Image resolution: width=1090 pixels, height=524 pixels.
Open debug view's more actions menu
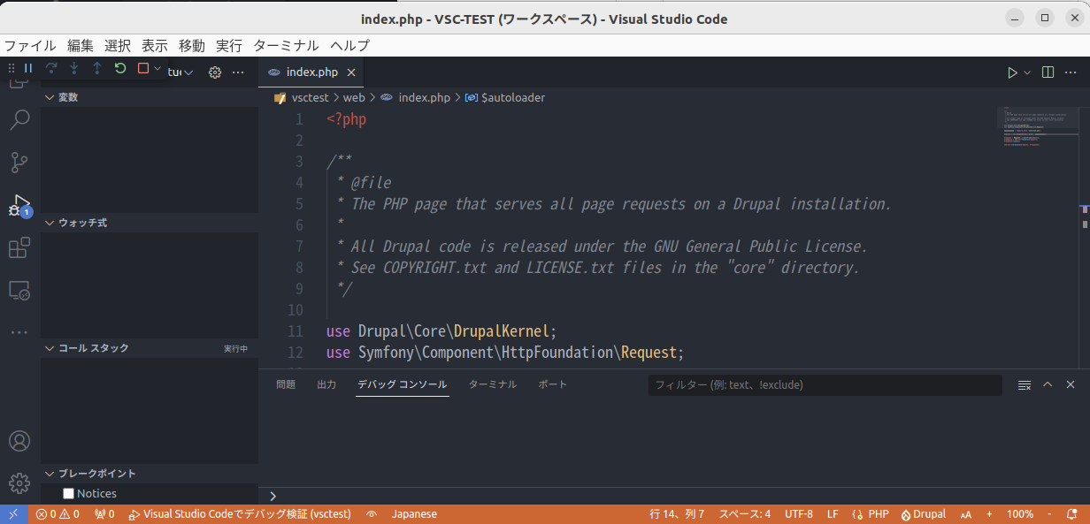[x=237, y=72]
